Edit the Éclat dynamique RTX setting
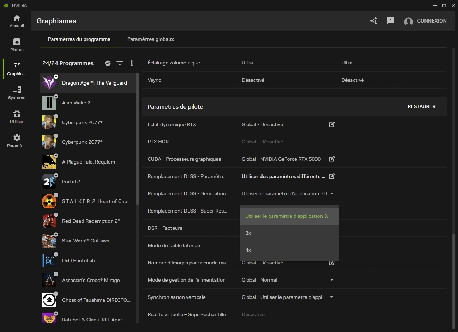Screen dimensions: 458x332 tap(332, 124)
